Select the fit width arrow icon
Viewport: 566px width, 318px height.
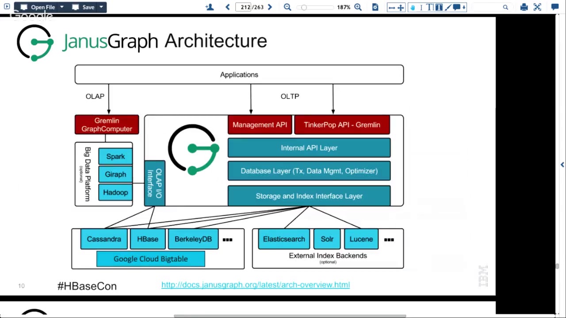(x=392, y=7)
